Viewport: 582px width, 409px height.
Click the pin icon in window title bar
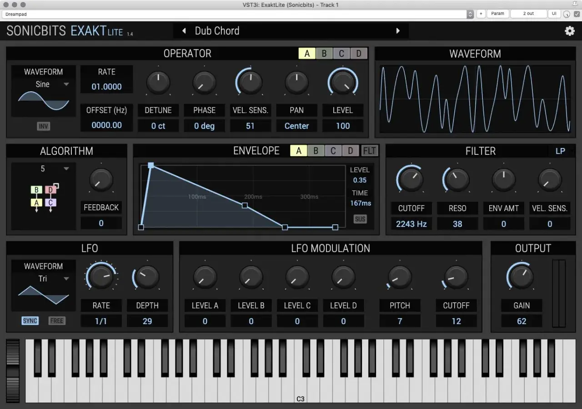pos(575,5)
